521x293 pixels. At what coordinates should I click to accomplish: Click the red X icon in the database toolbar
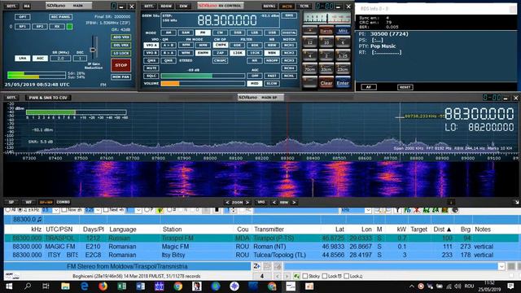point(417,210)
